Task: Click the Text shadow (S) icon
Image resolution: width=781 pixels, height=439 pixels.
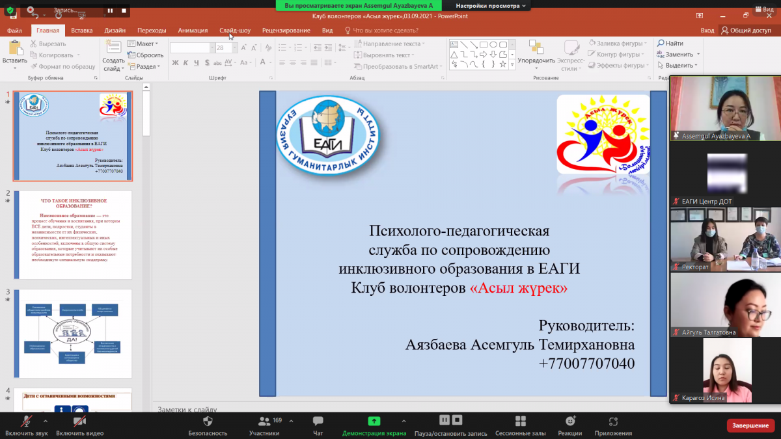Action: 207,62
